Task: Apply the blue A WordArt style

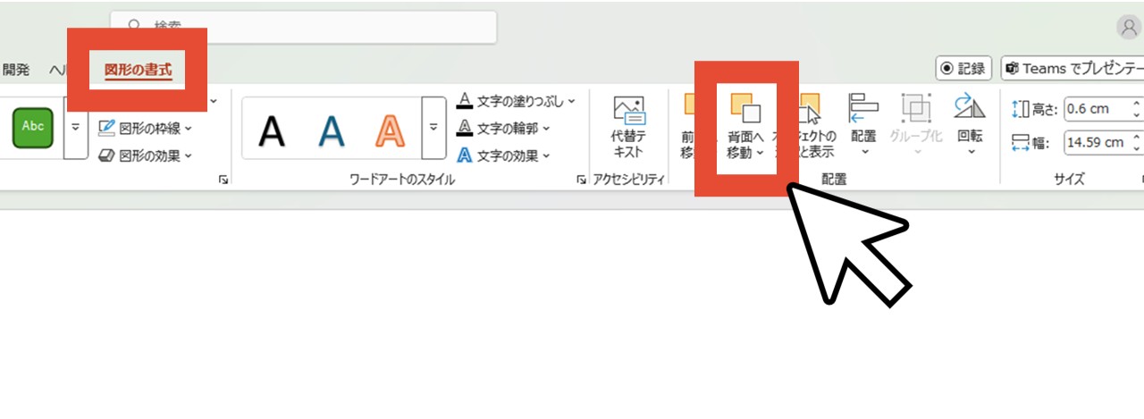Action: tap(332, 131)
